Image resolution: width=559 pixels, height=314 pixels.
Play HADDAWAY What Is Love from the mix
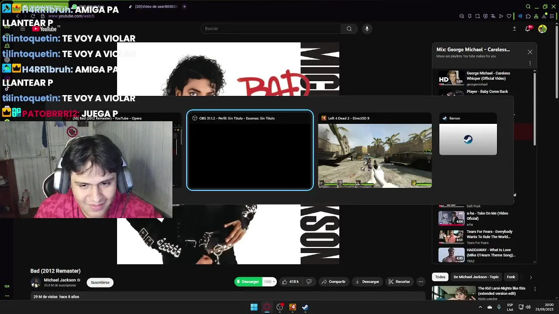point(485,255)
